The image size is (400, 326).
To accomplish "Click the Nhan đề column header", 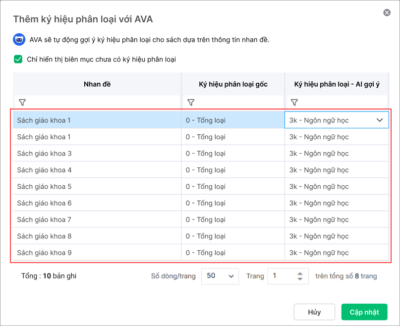I will (97, 84).
